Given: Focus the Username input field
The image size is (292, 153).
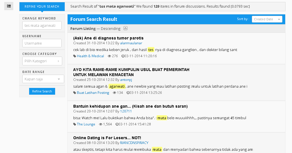Looking at the screenshot, I should point(42,43).
